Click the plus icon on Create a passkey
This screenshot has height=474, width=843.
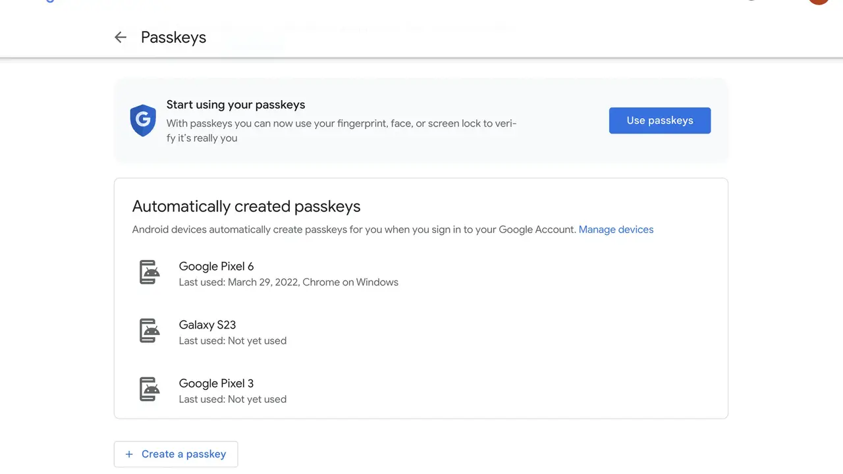click(129, 454)
